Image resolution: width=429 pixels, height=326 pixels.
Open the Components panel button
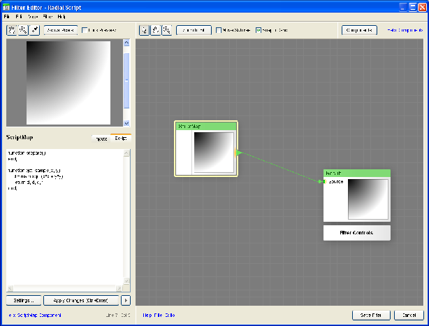pyautogui.click(x=359, y=30)
